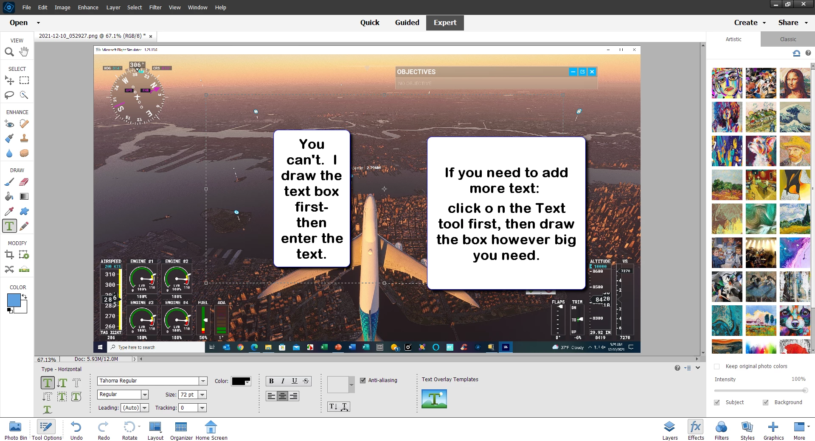
Task: Open the font Size dropdown
Action: point(202,394)
